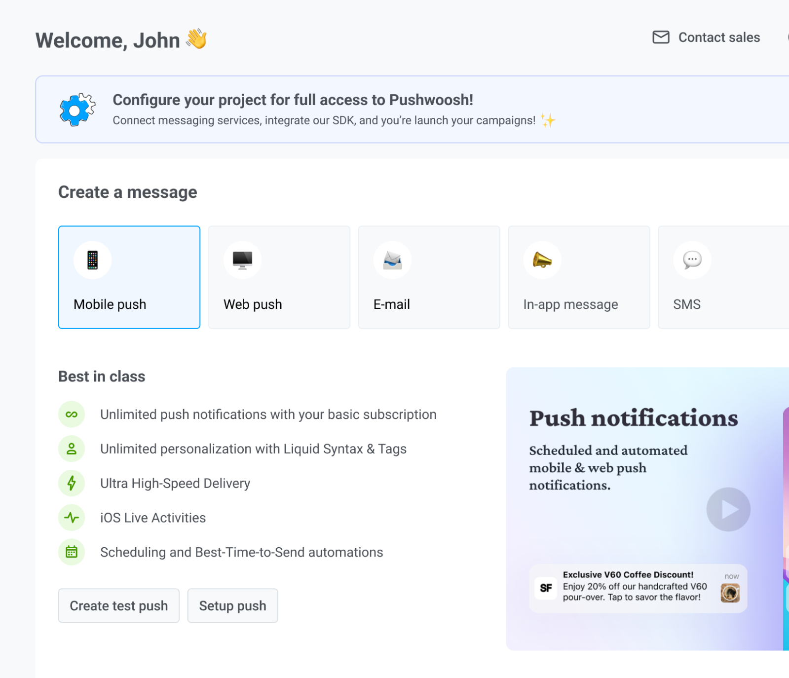This screenshot has width=789, height=678.
Task: Click the waving hand emoji
Action: point(196,39)
